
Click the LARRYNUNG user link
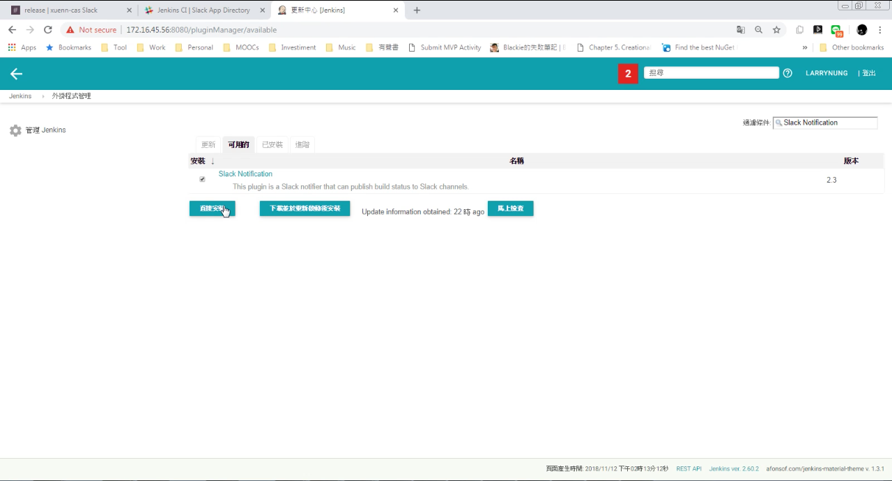coord(826,73)
